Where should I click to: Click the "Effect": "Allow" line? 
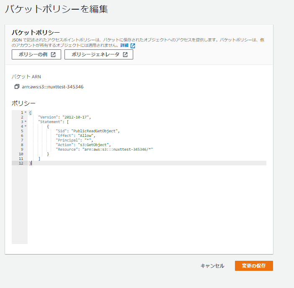75,136
